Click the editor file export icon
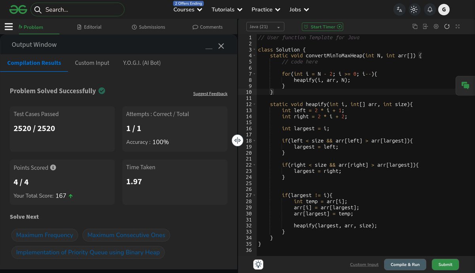Image resolution: width=475 pixels, height=273 pixels. 426,26
